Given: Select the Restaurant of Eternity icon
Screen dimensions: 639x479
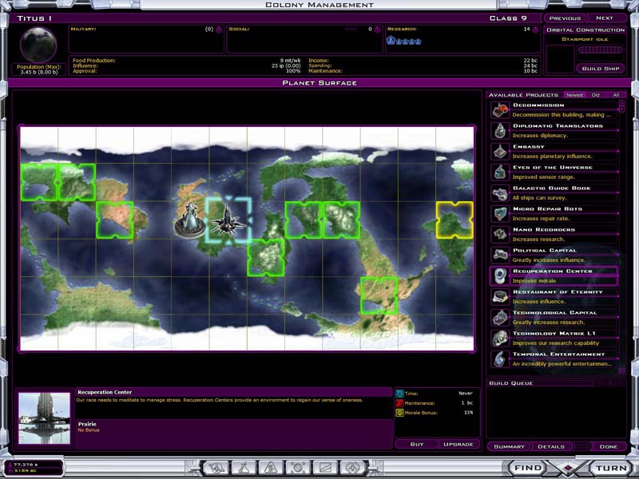Looking at the screenshot, I should pos(500,297).
